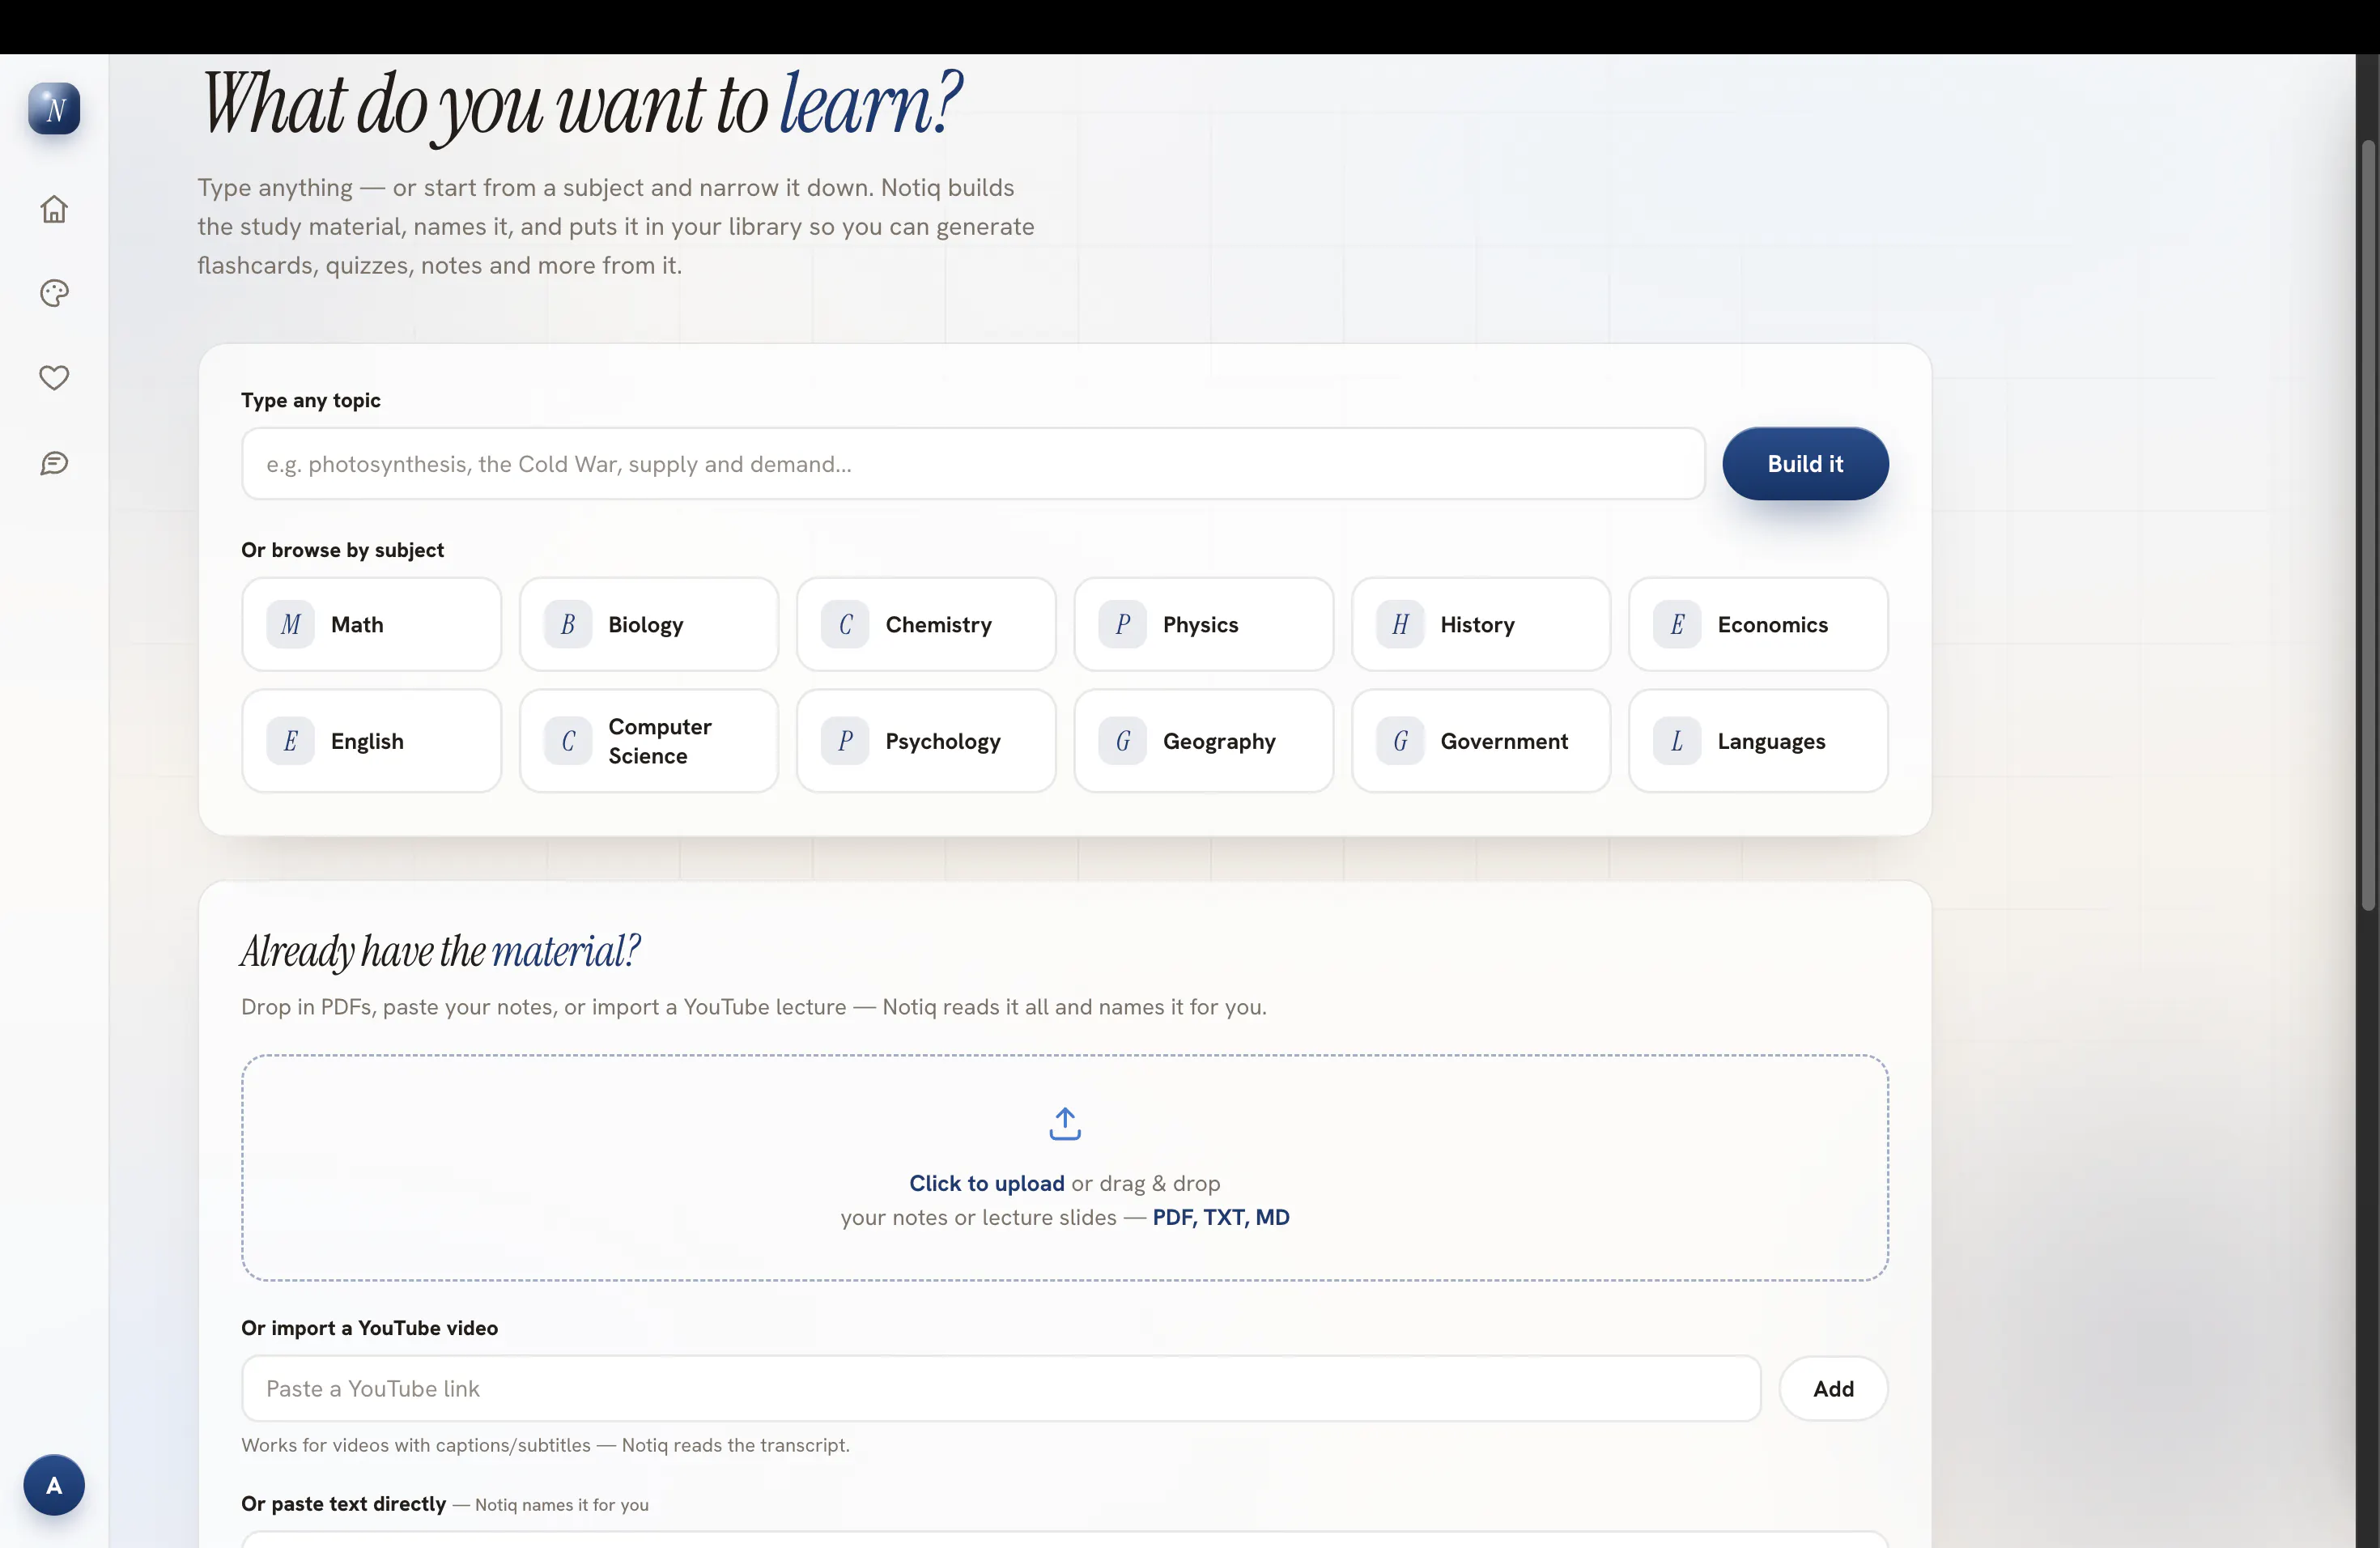
Task: Click the upload arrow icon in drop zone
Action: point(1065,1124)
